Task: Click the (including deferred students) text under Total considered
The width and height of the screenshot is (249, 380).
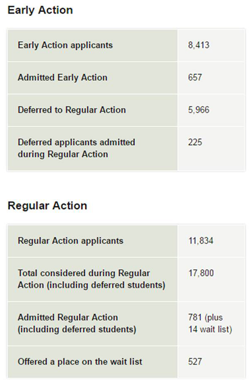Action: click(106, 285)
